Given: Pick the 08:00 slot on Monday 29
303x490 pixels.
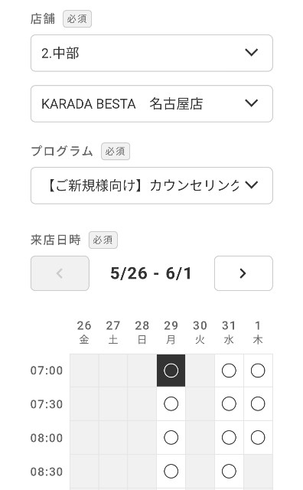Looking at the screenshot, I should coord(171,437).
